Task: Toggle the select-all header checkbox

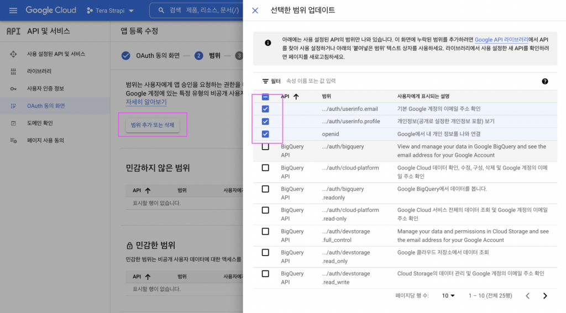Action: [265, 97]
